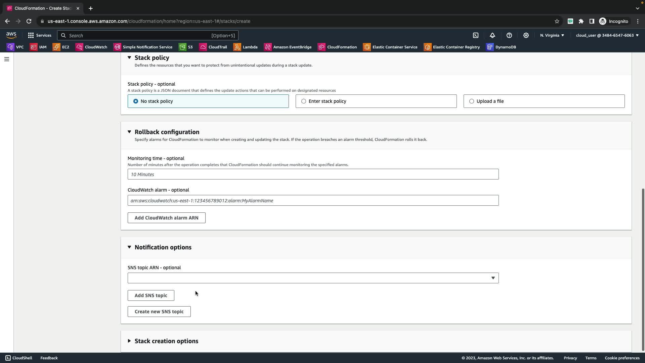Select the No stack policy option
Image resolution: width=645 pixels, height=363 pixels.
click(136, 101)
